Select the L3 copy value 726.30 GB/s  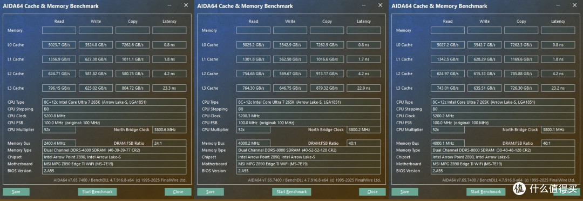(521, 88)
